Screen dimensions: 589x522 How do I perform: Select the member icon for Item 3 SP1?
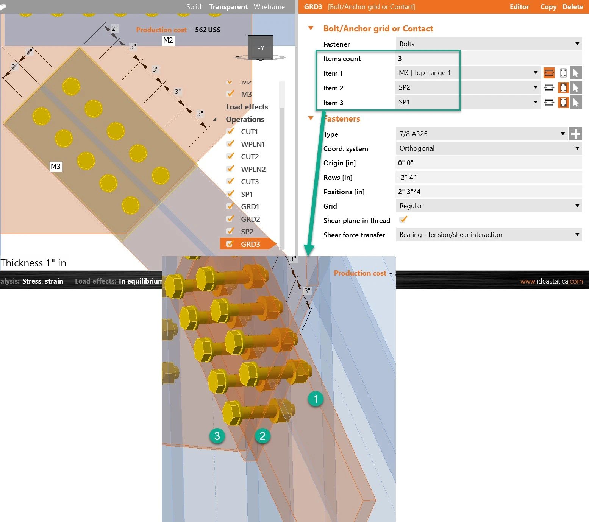tap(549, 102)
